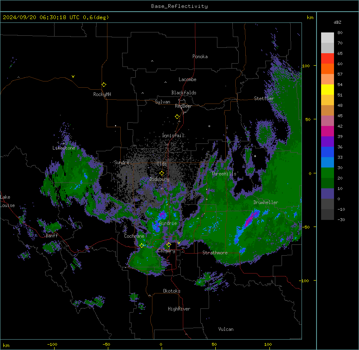Viewport: 359px width, 350px height.
Task: Click the Ponoka city label
Action: [x=200, y=57]
